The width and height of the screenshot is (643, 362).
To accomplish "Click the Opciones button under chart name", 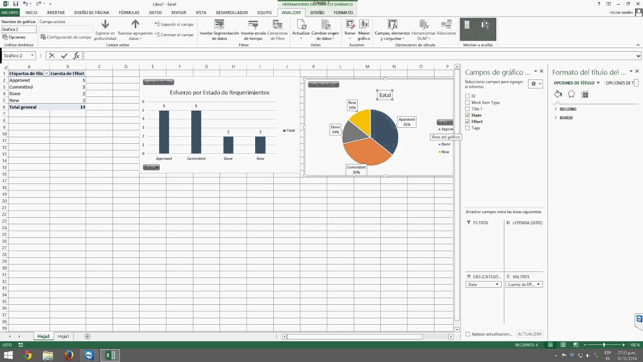I will [x=14, y=37].
